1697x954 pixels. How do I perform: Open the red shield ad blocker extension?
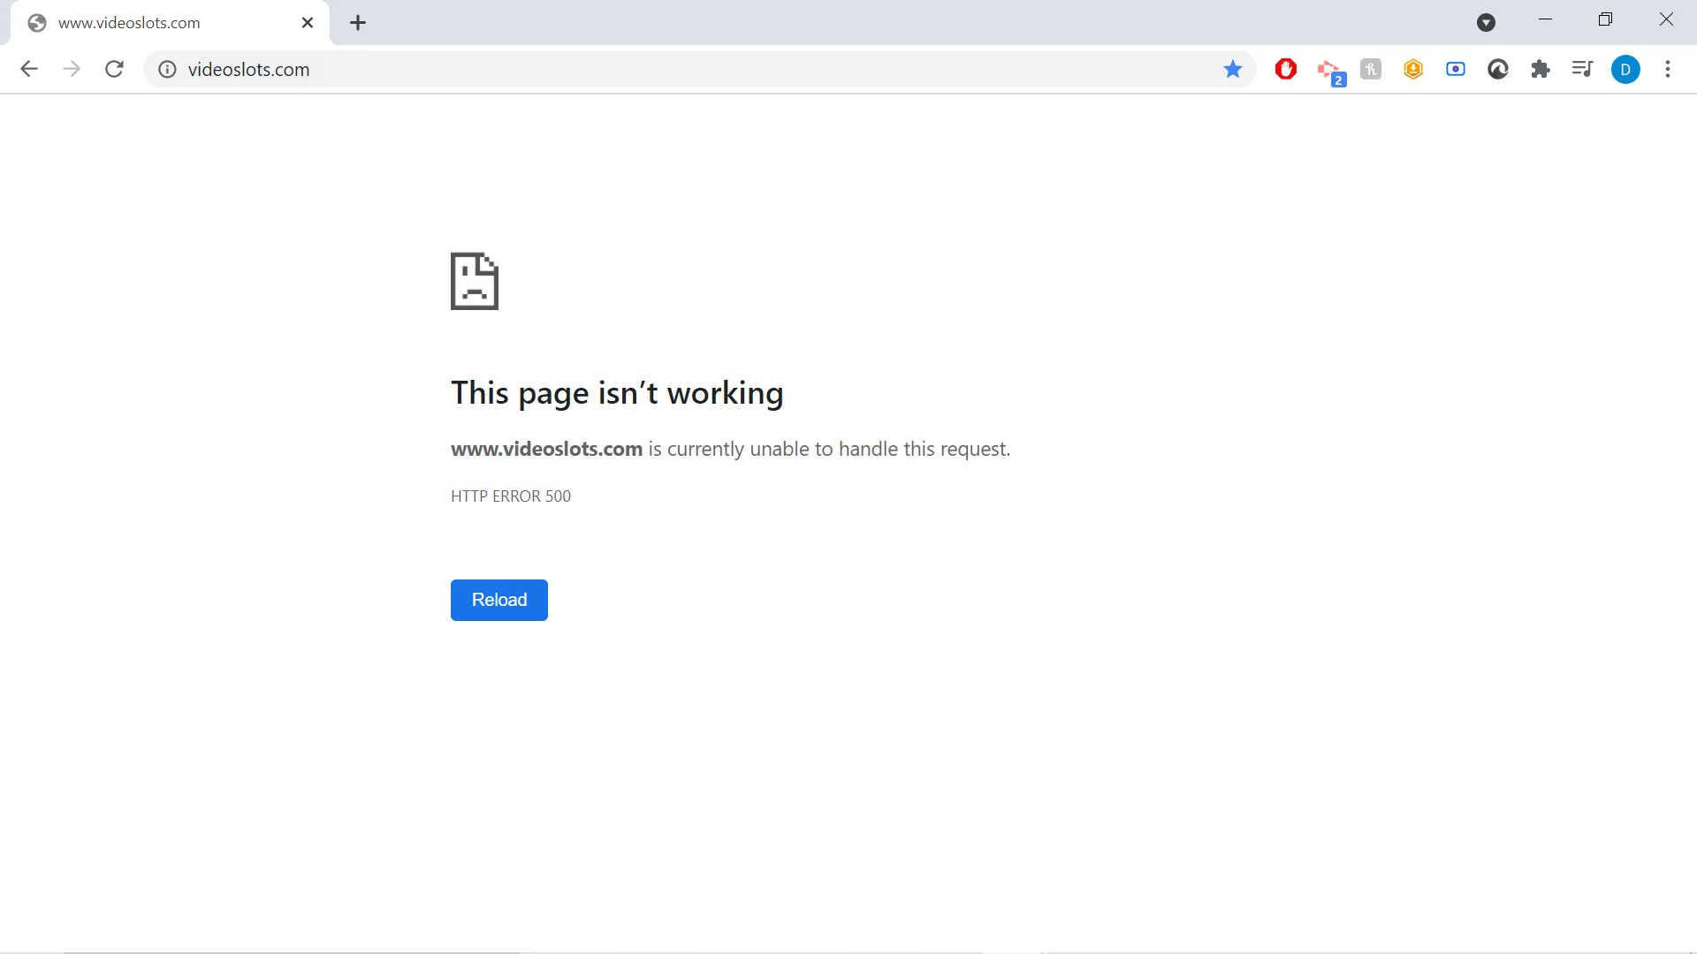1286,69
